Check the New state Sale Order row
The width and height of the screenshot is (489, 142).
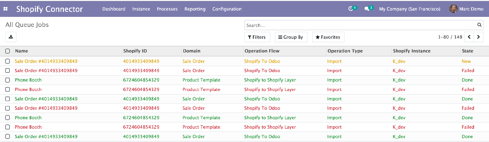7,61
